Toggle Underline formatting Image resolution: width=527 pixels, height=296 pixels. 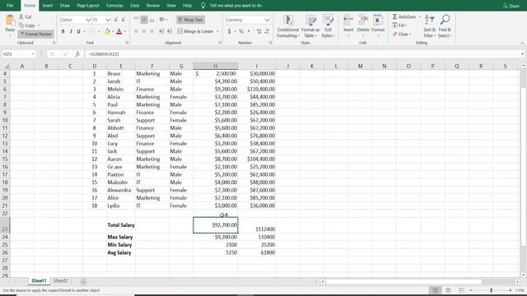tap(79, 31)
